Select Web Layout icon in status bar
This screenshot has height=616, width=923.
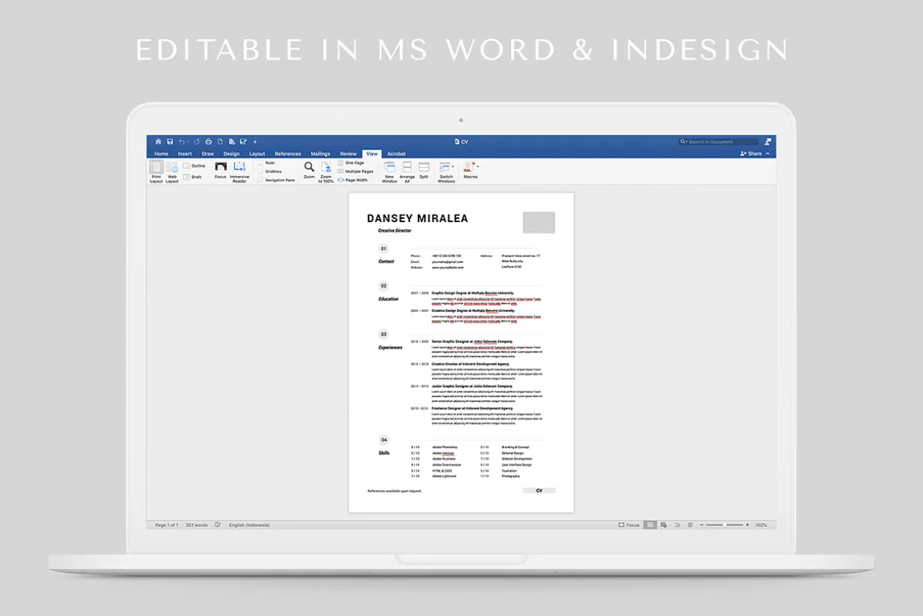664,524
